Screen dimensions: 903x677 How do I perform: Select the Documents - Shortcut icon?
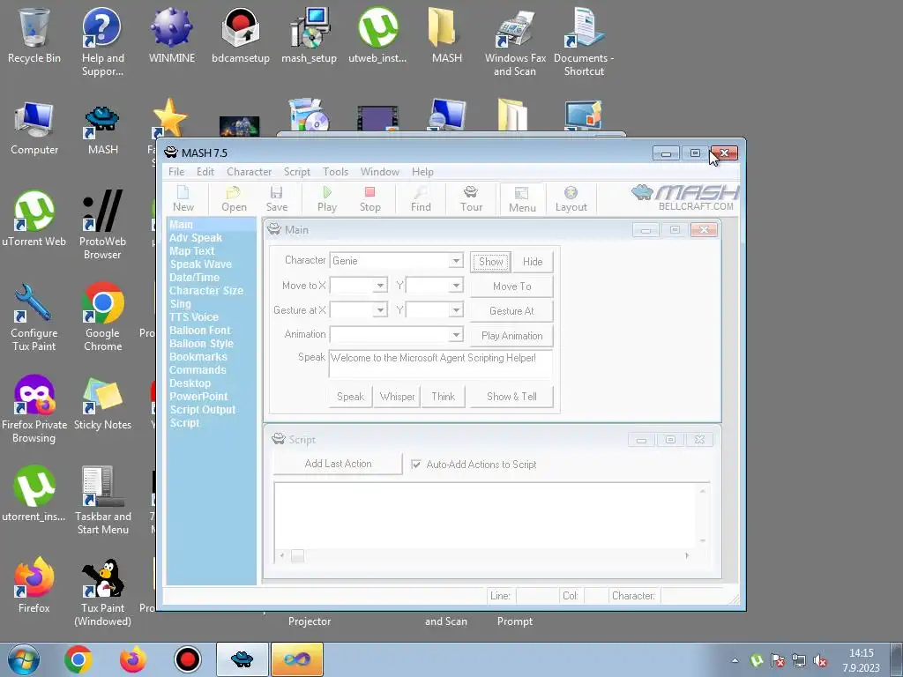click(584, 42)
